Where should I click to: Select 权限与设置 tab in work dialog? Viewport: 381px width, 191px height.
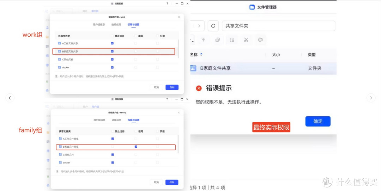click(x=133, y=25)
